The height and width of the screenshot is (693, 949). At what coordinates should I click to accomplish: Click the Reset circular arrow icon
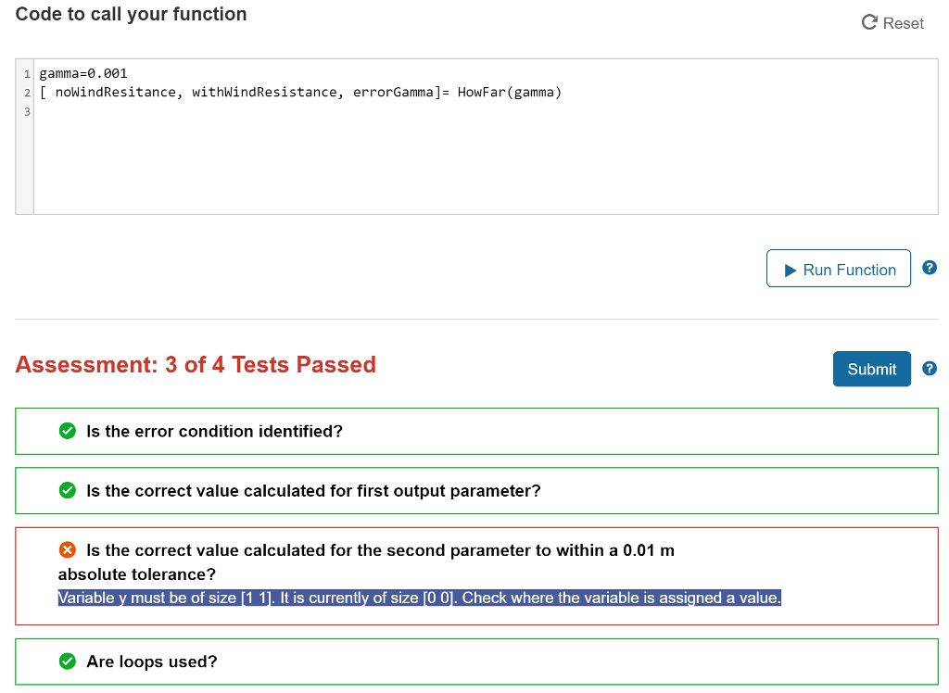click(869, 22)
